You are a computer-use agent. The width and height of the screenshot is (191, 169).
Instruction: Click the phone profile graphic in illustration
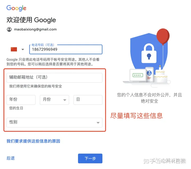tap(149, 74)
